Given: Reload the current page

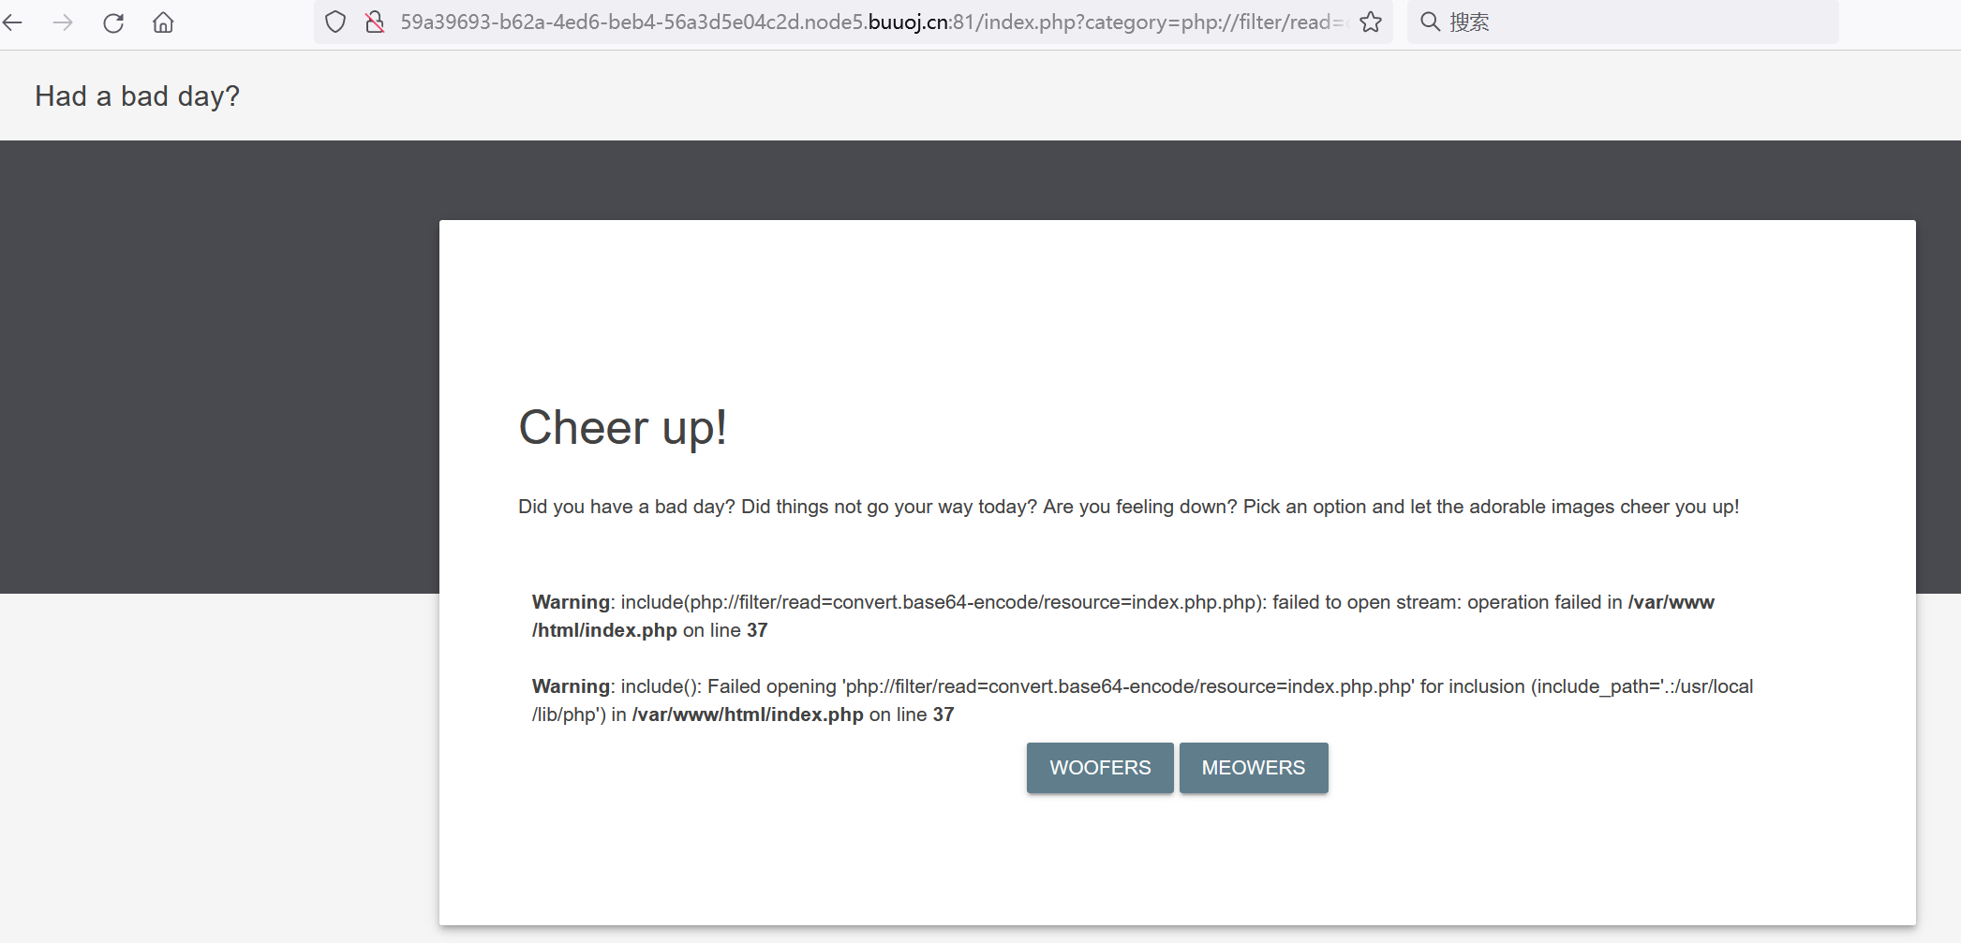Looking at the screenshot, I should click(x=113, y=22).
